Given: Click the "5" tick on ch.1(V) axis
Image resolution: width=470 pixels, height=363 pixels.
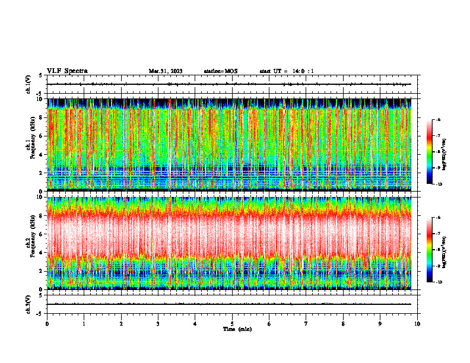Looking at the screenshot, I should tap(41, 75).
